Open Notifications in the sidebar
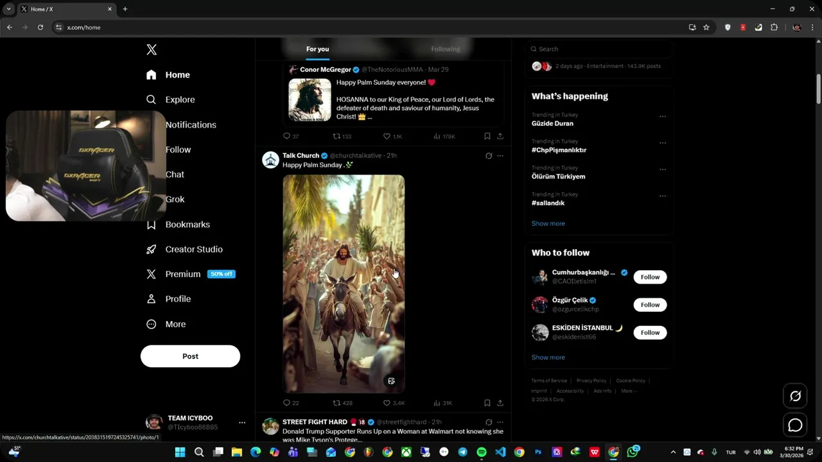This screenshot has width=822, height=462. click(191, 124)
